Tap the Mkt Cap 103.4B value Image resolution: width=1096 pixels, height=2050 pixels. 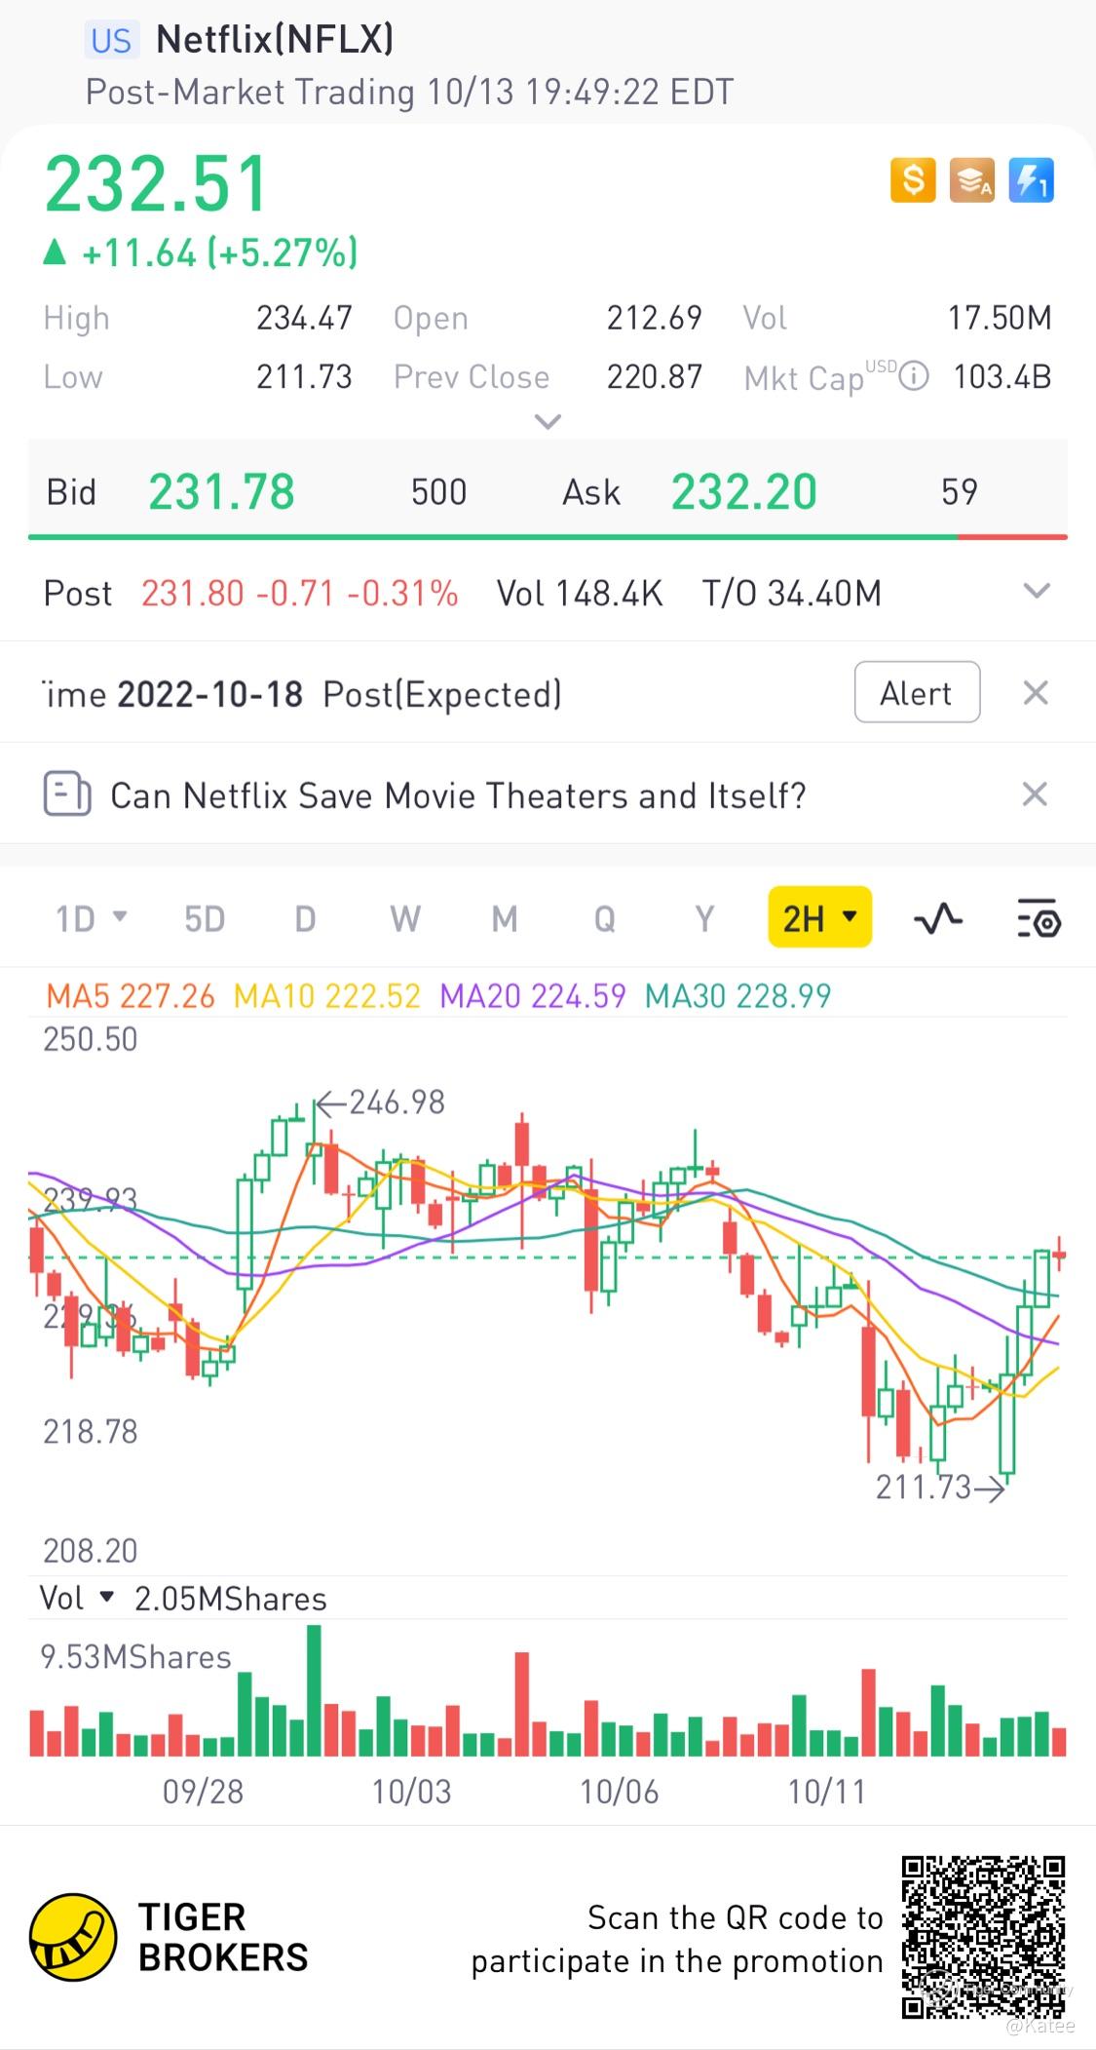pyautogui.click(x=1002, y=376)
